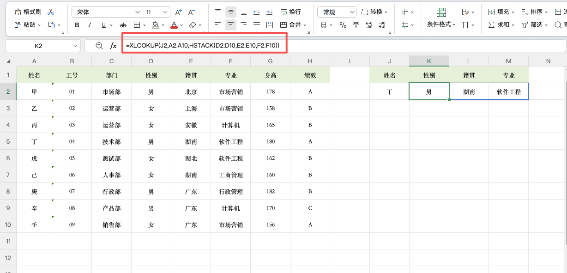Click the Filter (筛选) button
The width and height of the screenshot is (567, 273).
[534, 25]
